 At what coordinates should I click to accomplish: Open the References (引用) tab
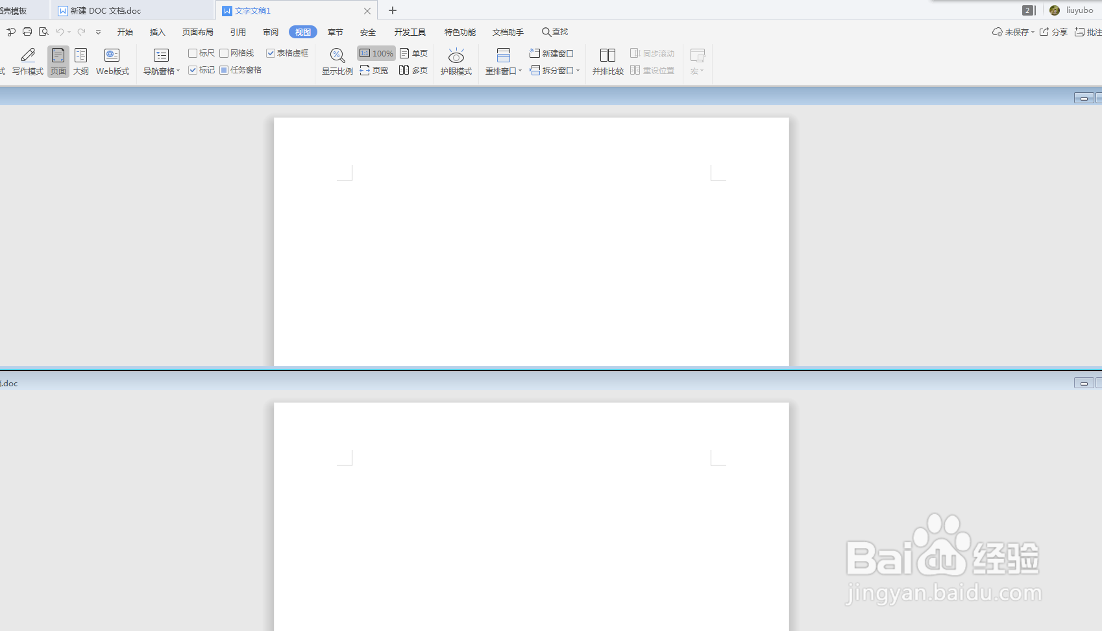coord(238,32)
